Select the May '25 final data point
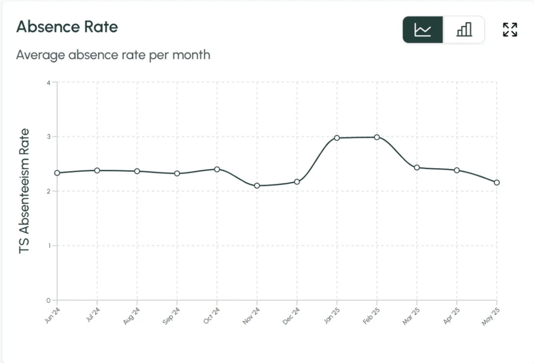Viewport: 534px width, 363px height. [x=497, y=182]
